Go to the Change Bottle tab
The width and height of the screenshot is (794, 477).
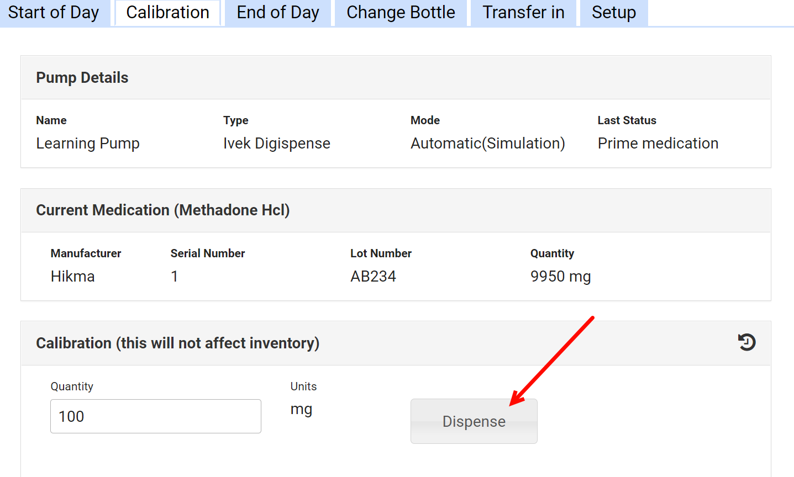(x=401, y=13)
